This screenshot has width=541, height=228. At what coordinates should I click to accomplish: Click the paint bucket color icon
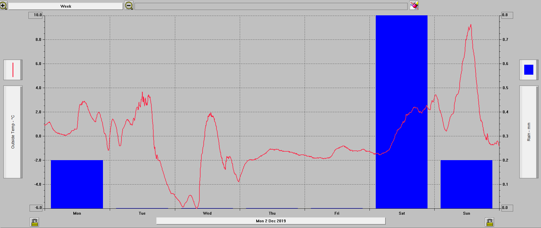[x=414, y=5]
